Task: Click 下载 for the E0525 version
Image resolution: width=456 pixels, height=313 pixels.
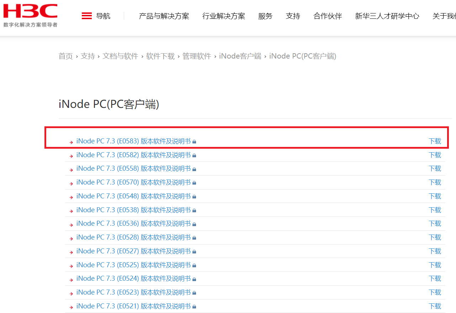Action: tap(435, 265)
